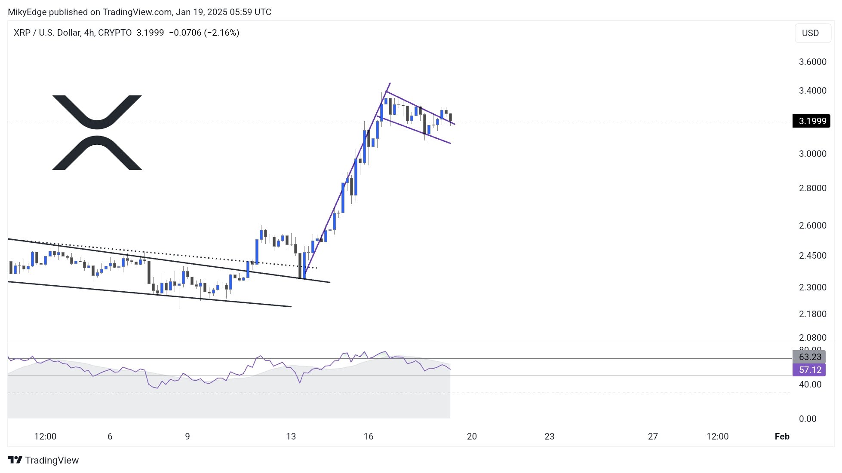Click the 57.12 RSI value label
This screenshot has height=473, width=842.
pos(809,370)
